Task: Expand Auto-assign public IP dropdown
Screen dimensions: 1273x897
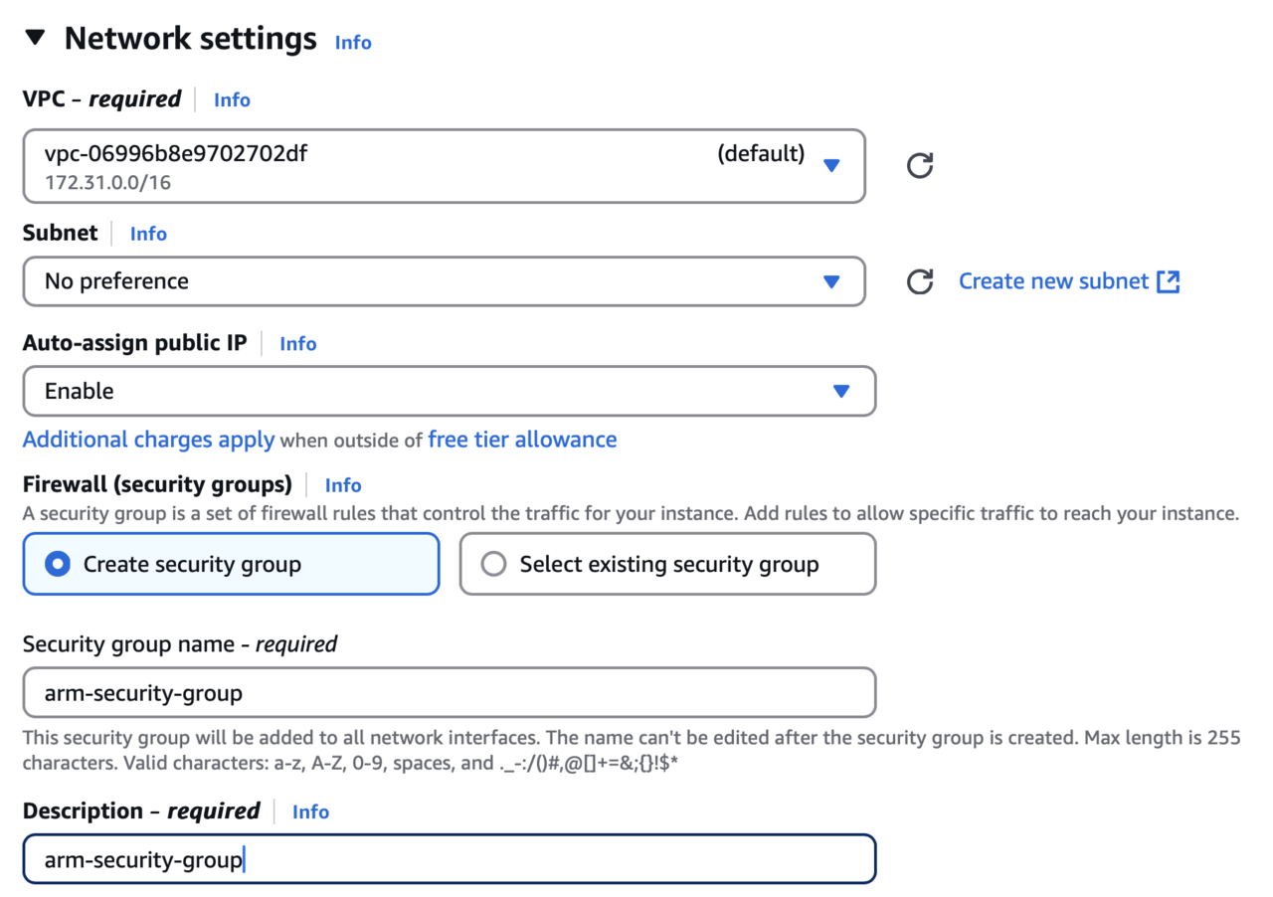Action: (x=449, y=391)
